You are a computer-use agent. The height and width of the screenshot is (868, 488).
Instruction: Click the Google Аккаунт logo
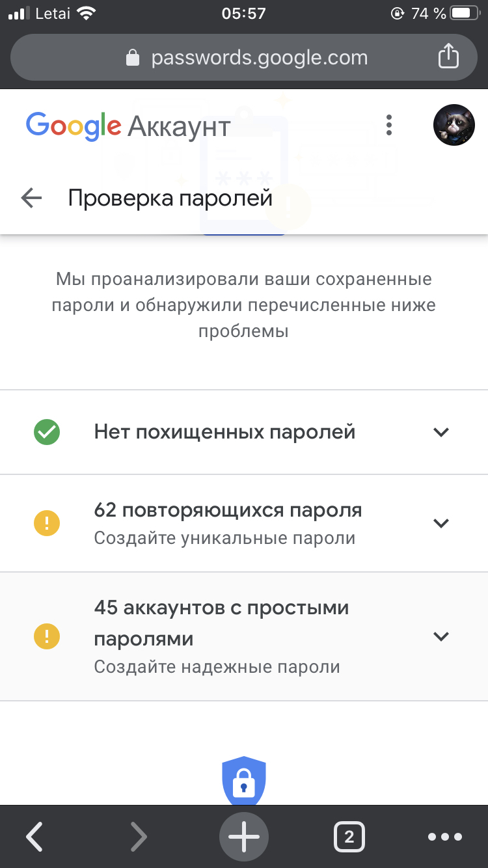[x=128, y=126]
